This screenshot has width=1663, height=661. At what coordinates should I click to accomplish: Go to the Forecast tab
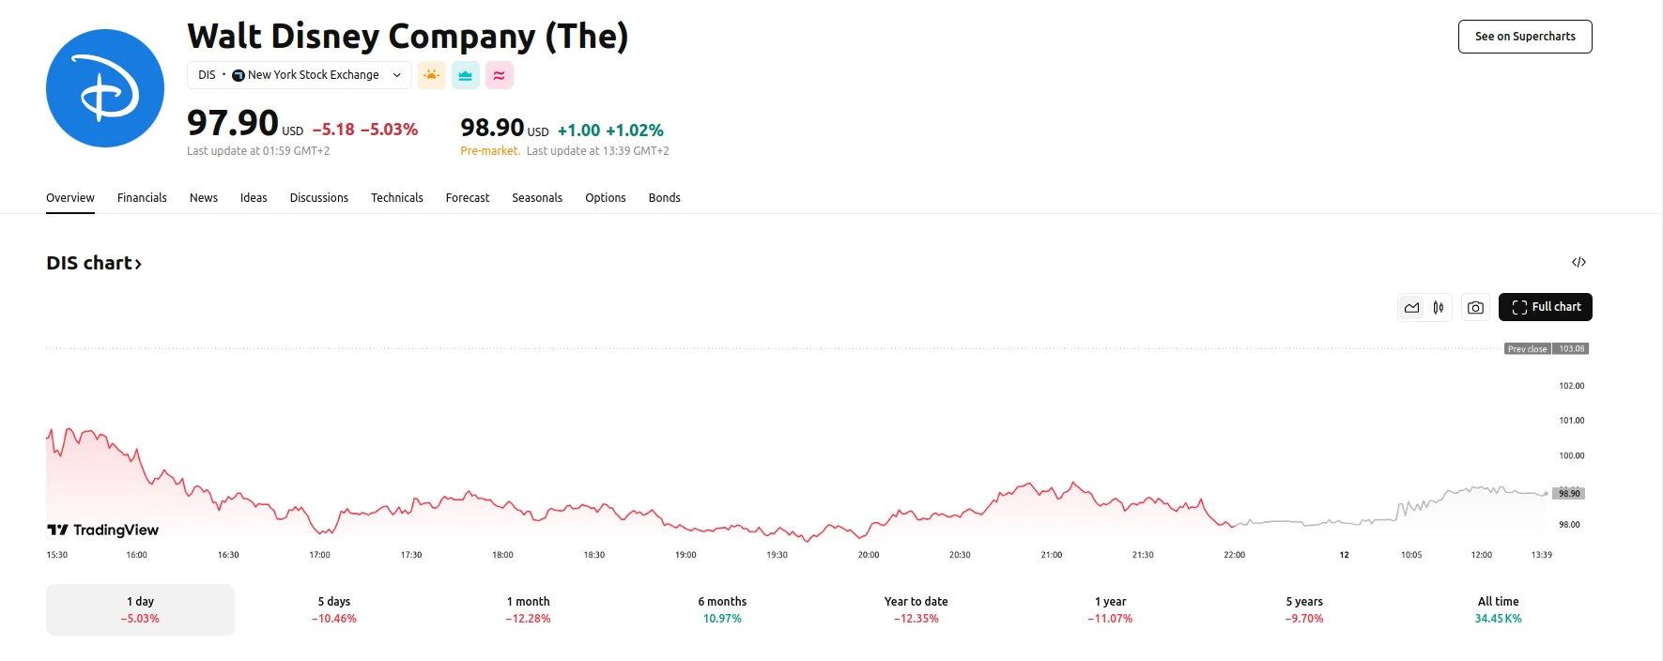[468, 198]
